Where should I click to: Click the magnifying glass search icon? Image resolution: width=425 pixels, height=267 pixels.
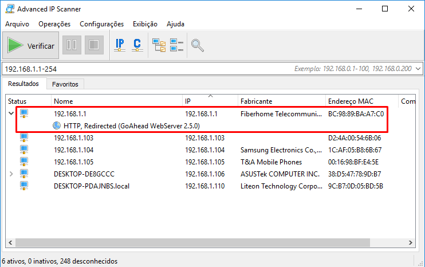[197, 45]
